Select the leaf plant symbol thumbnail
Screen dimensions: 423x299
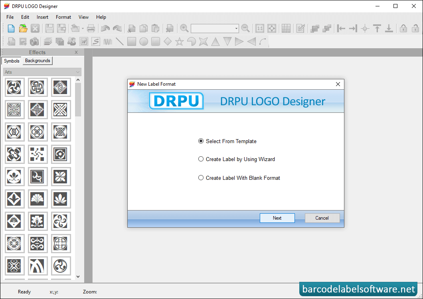point(61,199)
